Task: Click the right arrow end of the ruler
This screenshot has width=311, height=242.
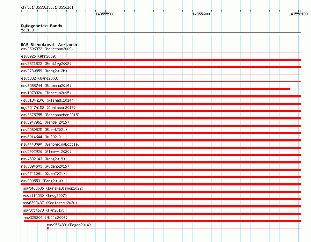Action: [300, 11]
